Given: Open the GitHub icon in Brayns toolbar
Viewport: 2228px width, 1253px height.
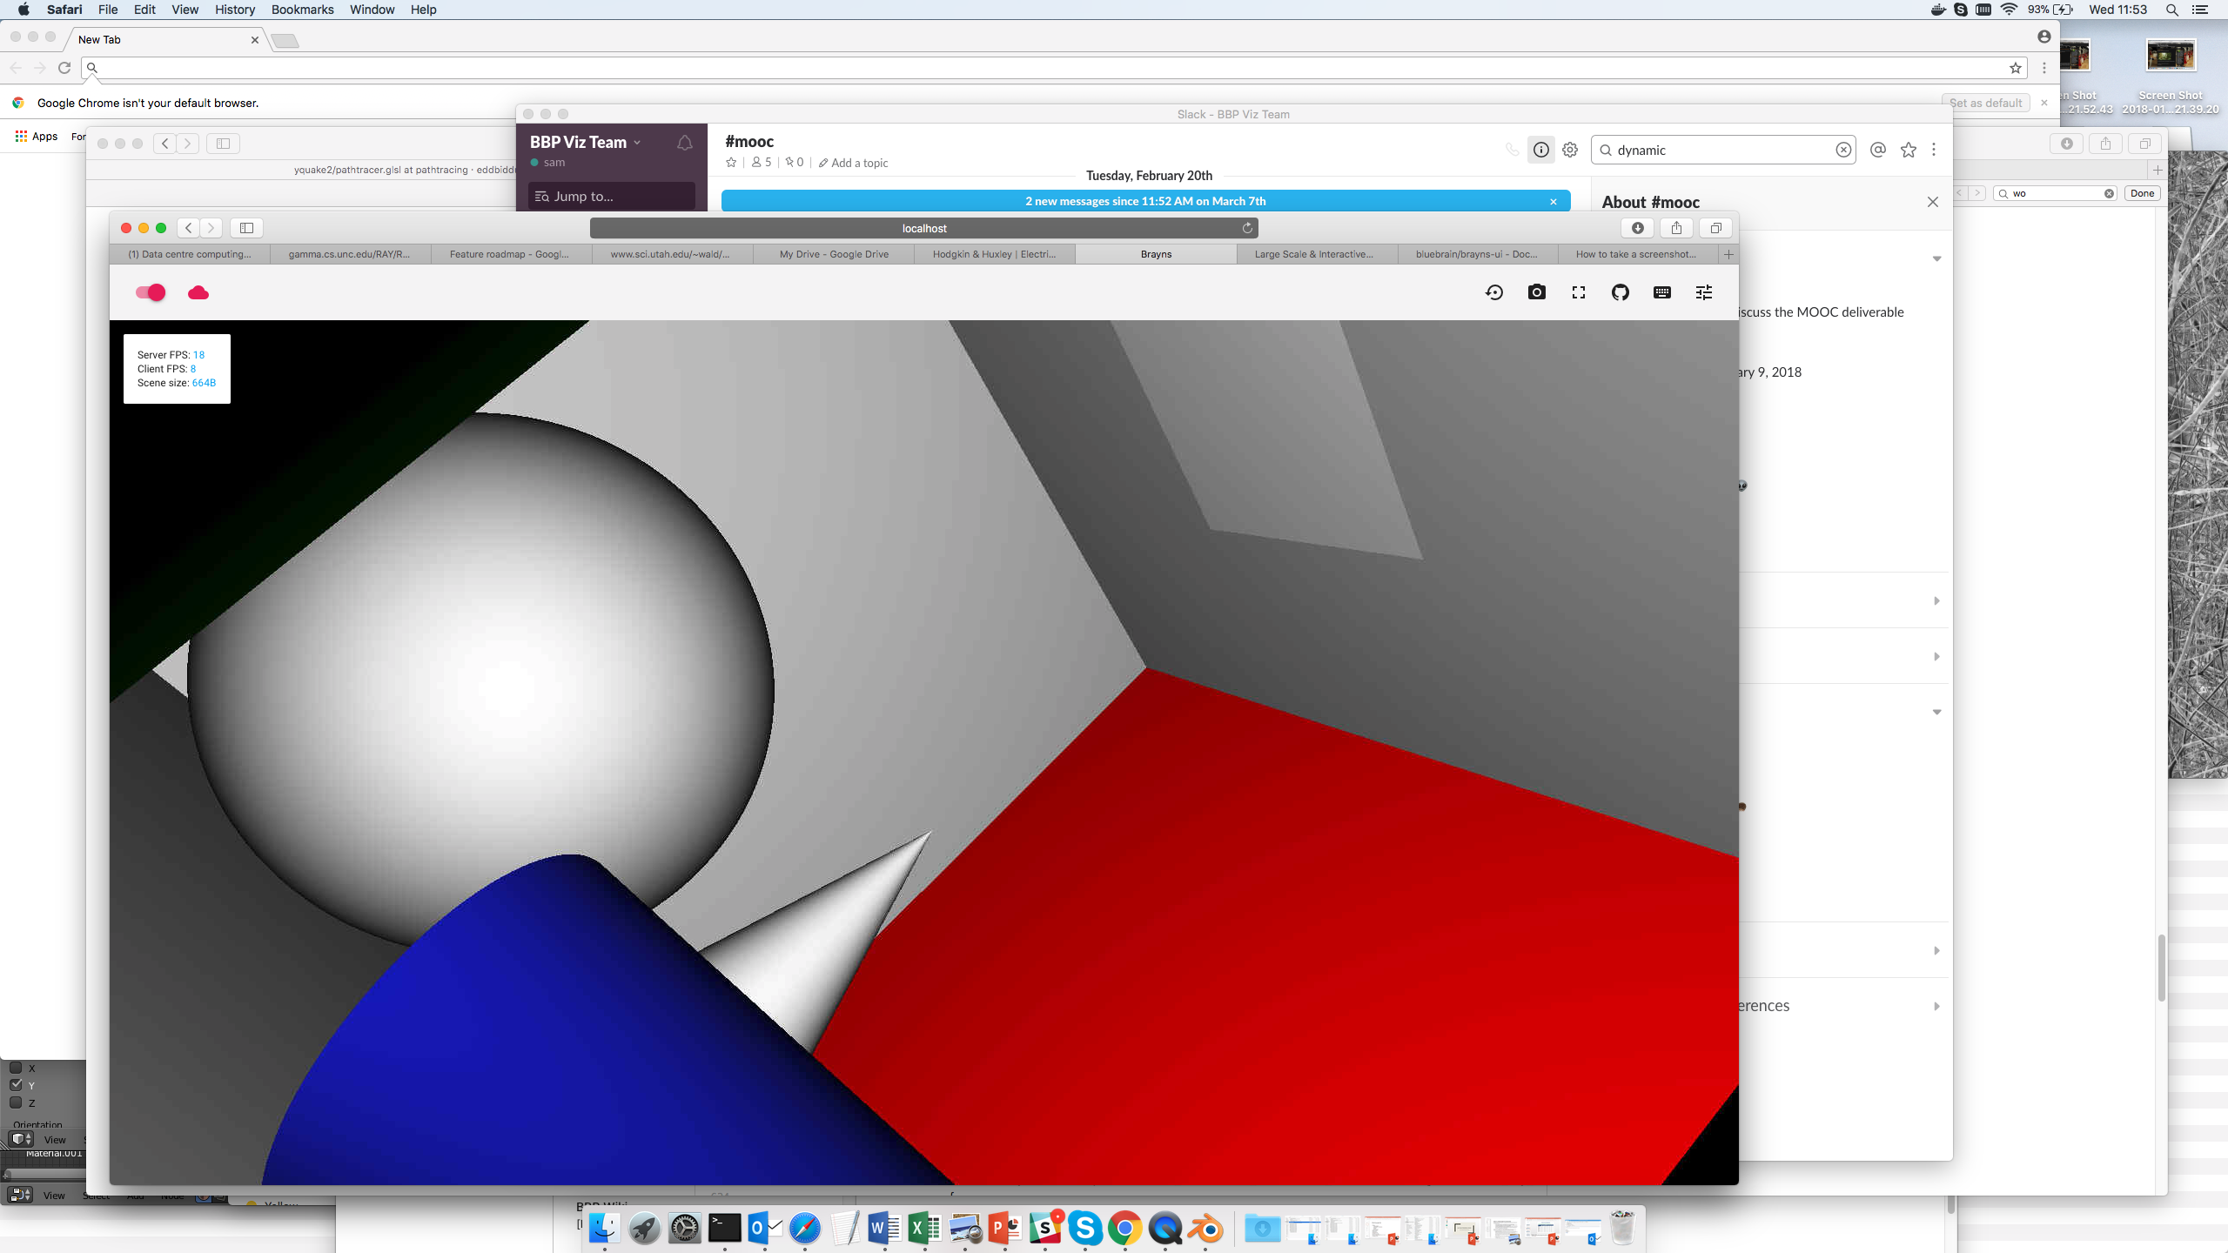Looking at the screenshot, I should click(x=1621, y=292).
